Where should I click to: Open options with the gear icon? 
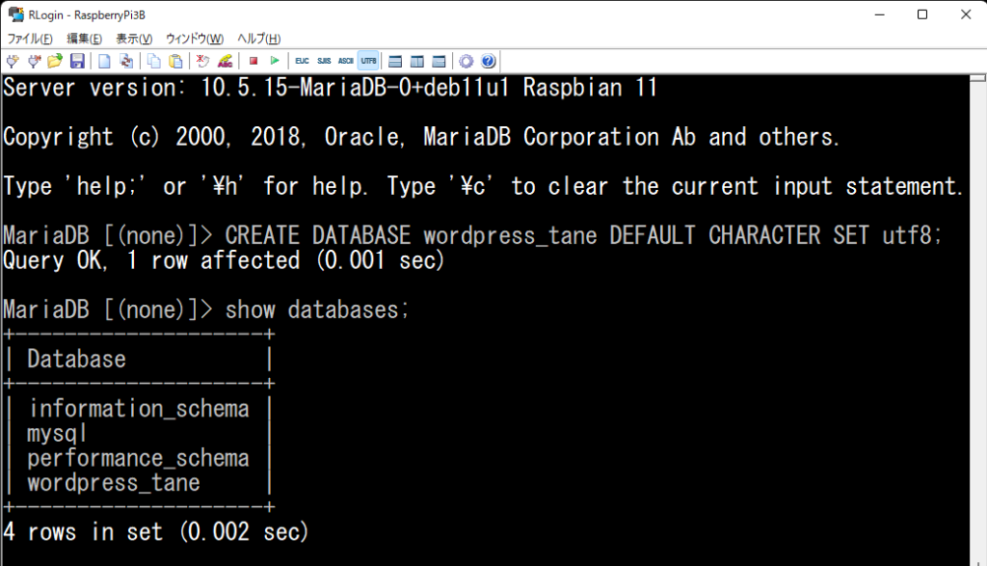[466, 61]
